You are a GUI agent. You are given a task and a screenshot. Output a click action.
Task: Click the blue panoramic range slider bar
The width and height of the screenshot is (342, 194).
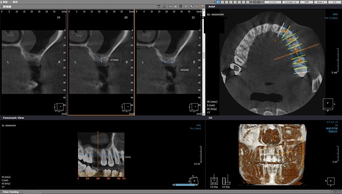185,185
